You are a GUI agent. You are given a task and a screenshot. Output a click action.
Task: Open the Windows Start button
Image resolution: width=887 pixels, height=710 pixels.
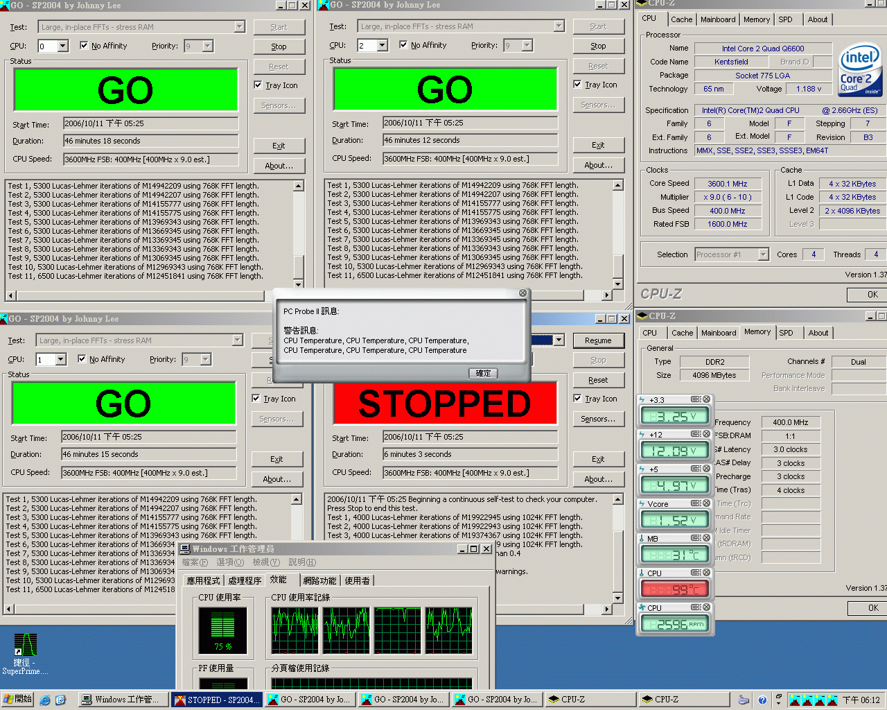[17, 700]
